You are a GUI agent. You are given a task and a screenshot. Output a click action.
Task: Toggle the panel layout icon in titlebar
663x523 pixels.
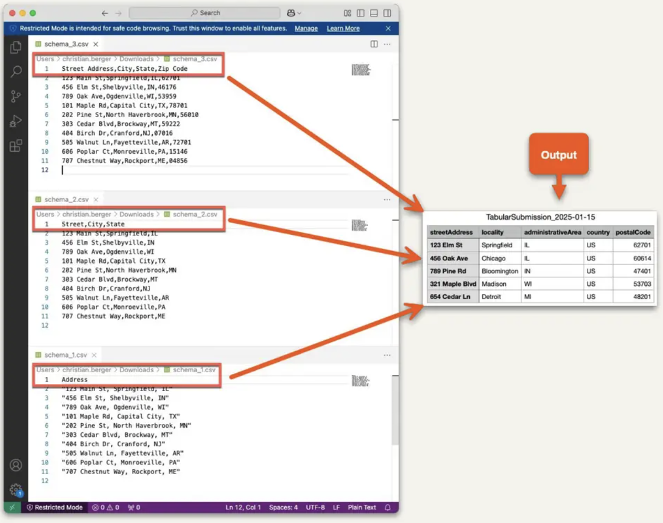point(374,13)
